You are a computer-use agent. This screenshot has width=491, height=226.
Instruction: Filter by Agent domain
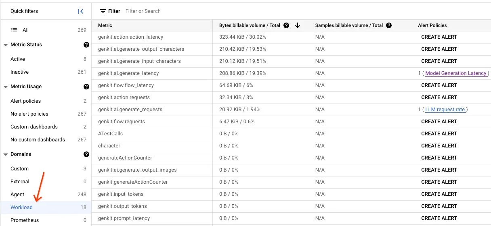18,195
